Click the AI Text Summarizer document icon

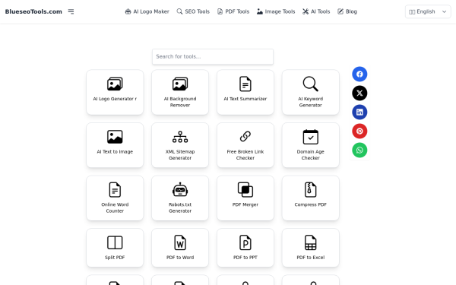click(x=245, y=84)
